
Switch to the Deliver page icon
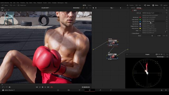(x=111, y=90)
